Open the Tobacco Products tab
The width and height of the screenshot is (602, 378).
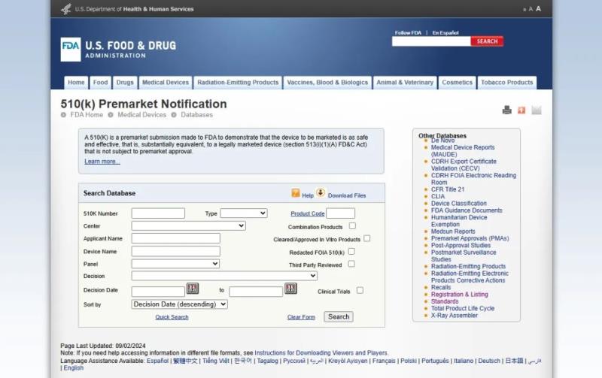pos(506,83)
